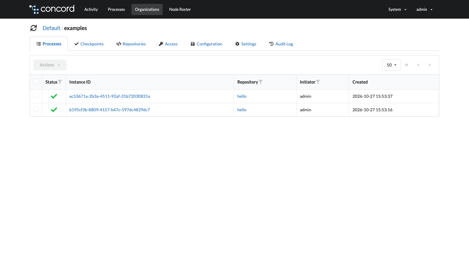The image size is (469, 264).
Task: Click created time 2026-10-27 15:53:37
Action: (372, 96)
